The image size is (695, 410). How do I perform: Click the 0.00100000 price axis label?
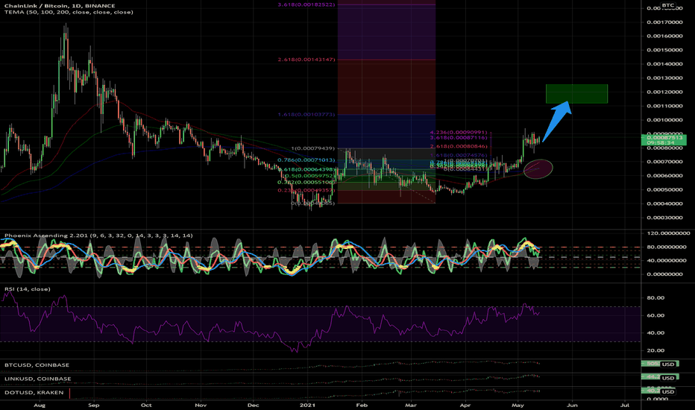[664, 120]
